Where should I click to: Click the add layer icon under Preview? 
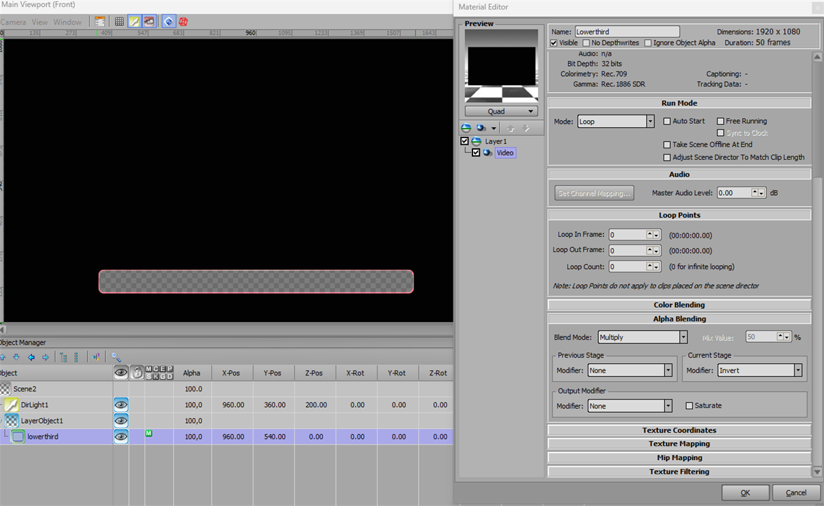(466, 128)
